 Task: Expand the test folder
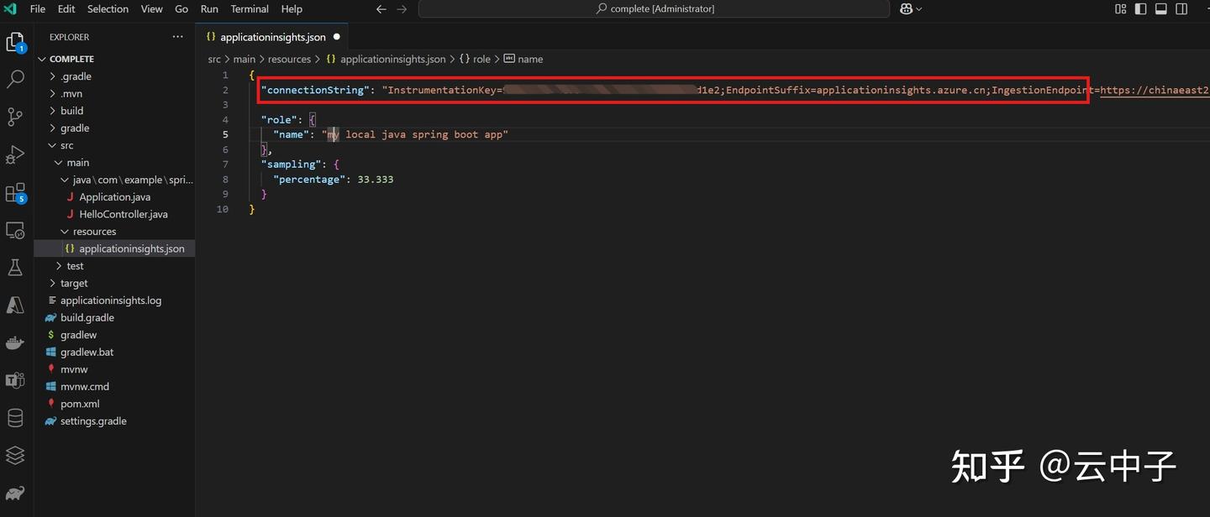click(75, 265)
